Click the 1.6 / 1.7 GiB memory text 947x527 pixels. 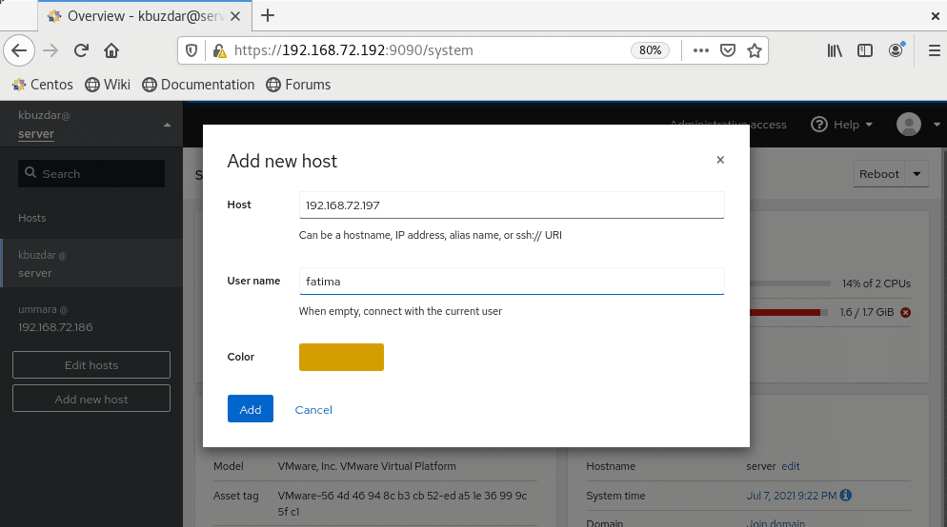866,312
